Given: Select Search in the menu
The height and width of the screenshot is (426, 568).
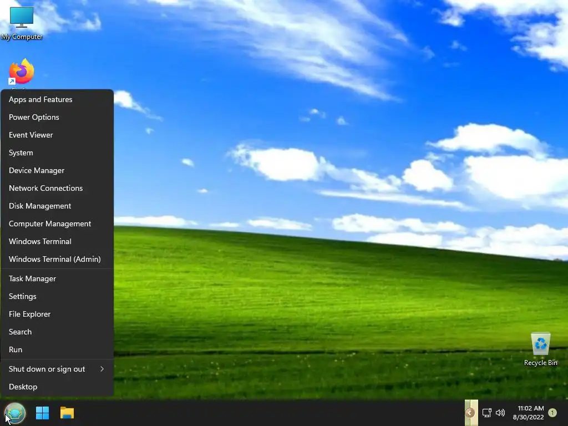Looking at the screenshot, I should [57, 332].
